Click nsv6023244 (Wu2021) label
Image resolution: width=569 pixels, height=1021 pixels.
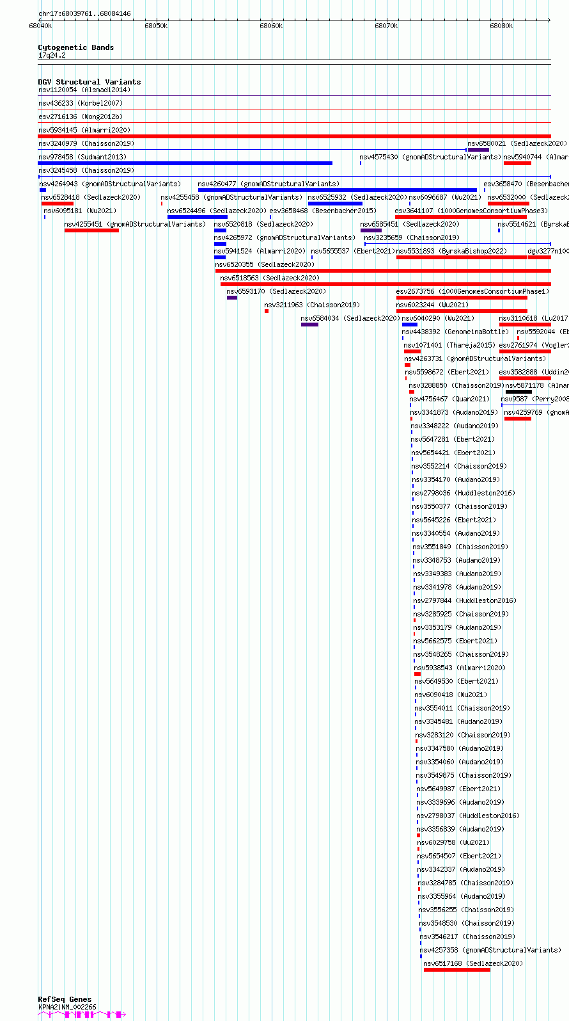432,305
